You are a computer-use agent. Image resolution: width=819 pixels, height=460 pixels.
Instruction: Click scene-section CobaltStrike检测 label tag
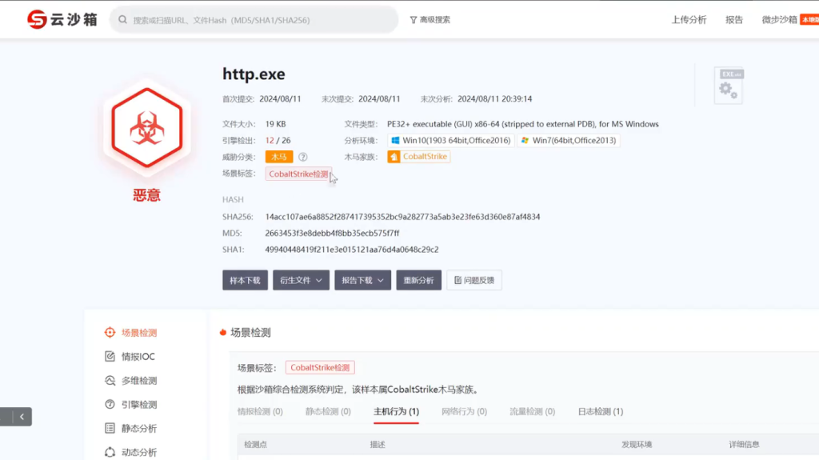pos(320,367)
